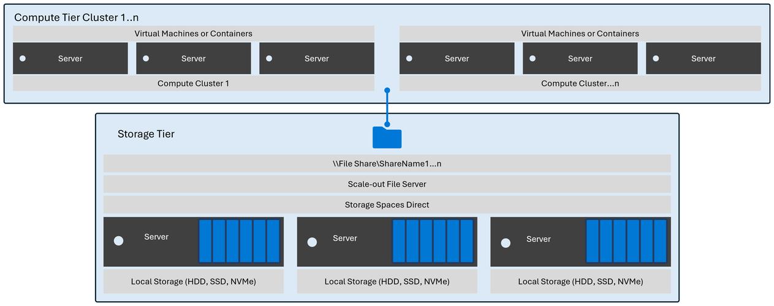Click Local Storage label under the middle storage server
This screenshot has height=306, width=774.
[x=387, y=282]
